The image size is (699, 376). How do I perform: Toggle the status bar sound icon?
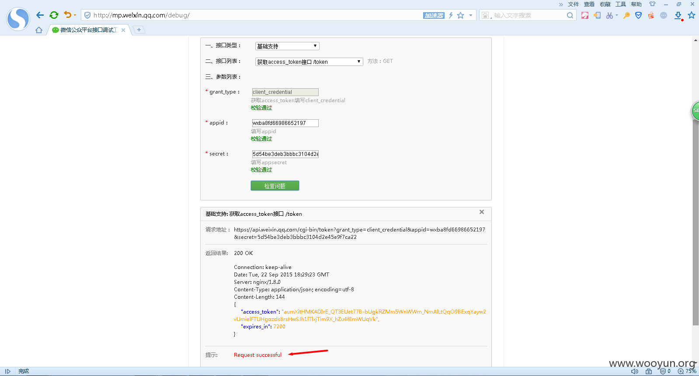[x=635, y=371]
